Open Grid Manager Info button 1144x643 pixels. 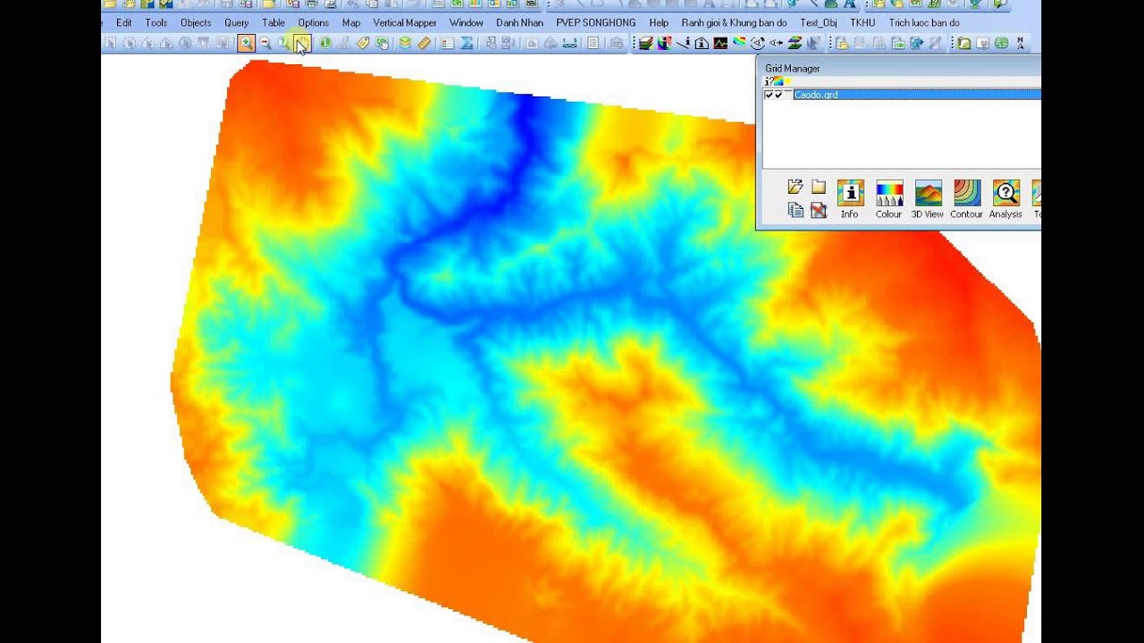[850, 199]
